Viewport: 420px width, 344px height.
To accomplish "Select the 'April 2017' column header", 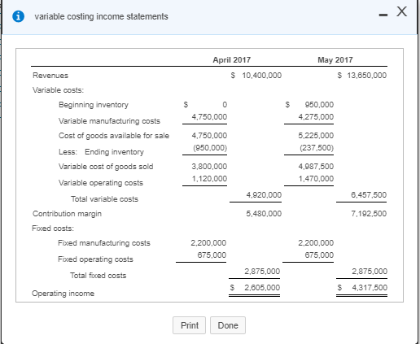I will [232, 60].
